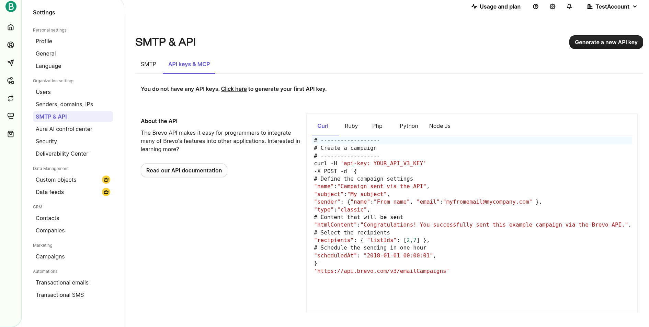649x327 pixels.
Task: Open Read our API documentation
Action: 184,170
